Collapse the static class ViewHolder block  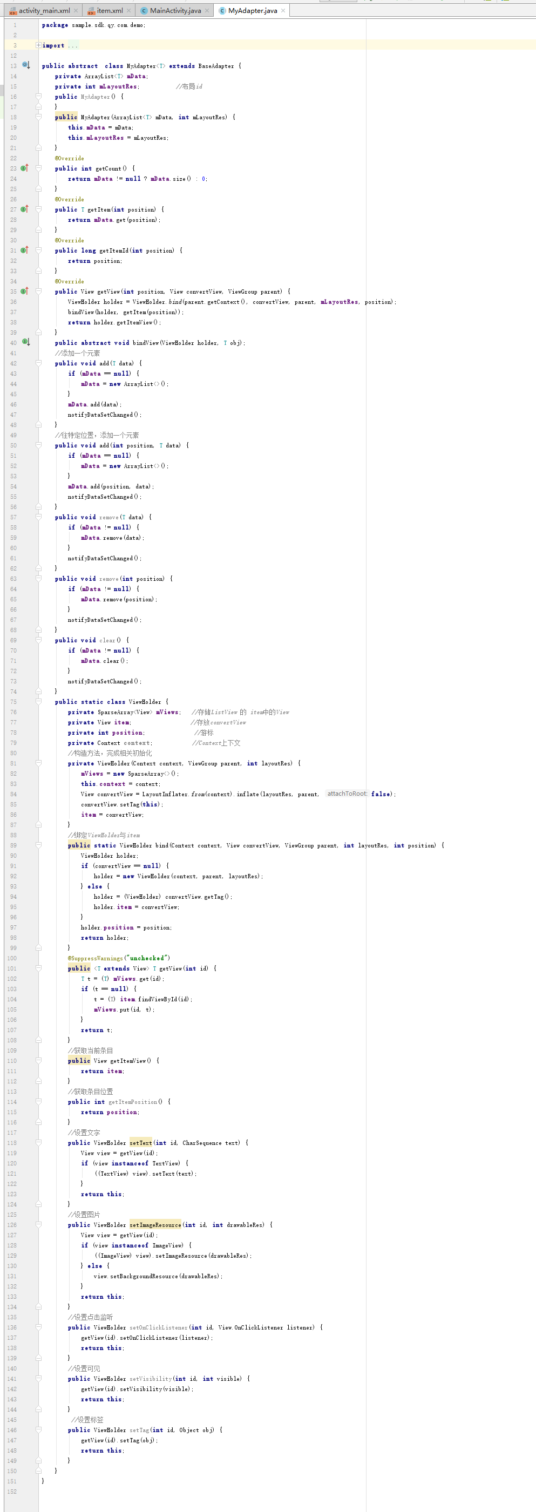coord(38,701)
